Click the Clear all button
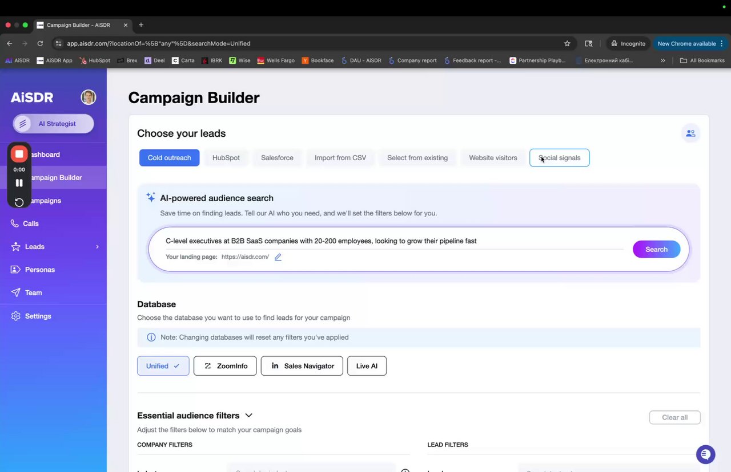The height and width of the screenshot is (472, 731). click(x=674, y=417)
